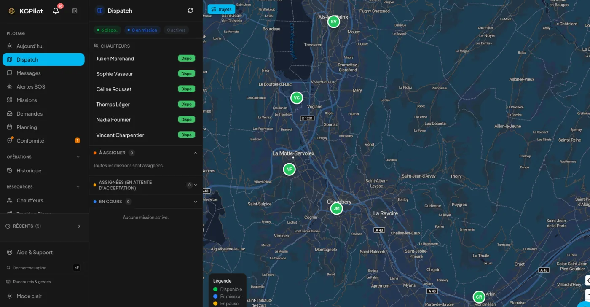Click the Dispatch map icon in panel header
590x307 pixels.
(100, 11)
